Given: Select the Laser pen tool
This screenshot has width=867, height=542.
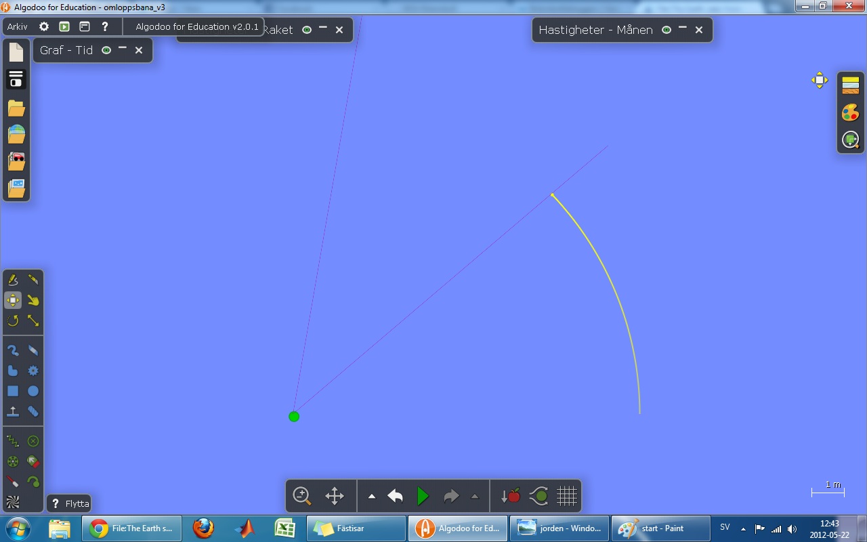Looking at the screenshot, I should click(x=13, y=482).
